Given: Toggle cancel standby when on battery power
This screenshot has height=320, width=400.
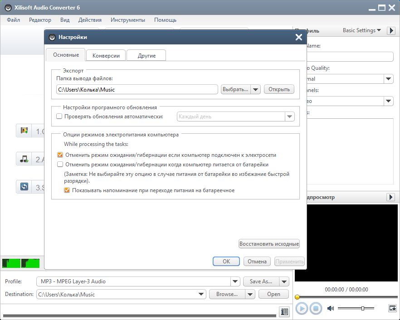Looking at the screenshot, I should click(x=60, y=165).
